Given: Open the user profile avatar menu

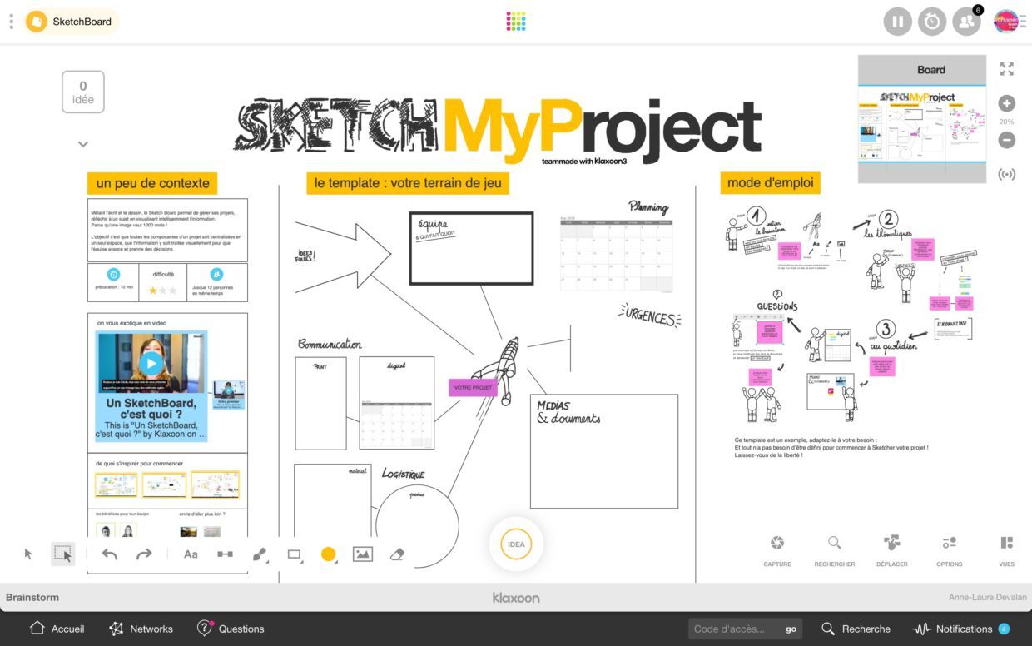Looking at the screenshot, I should click(1005, 22).
